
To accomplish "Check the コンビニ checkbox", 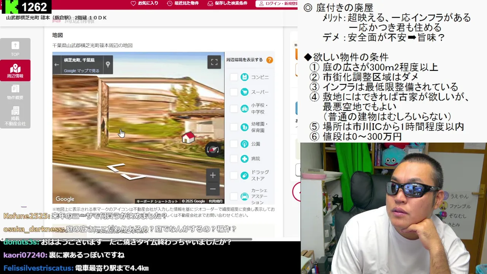I will click(x=234, y=77).
